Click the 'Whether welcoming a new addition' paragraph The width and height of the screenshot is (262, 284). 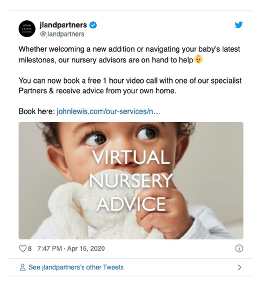129,54
